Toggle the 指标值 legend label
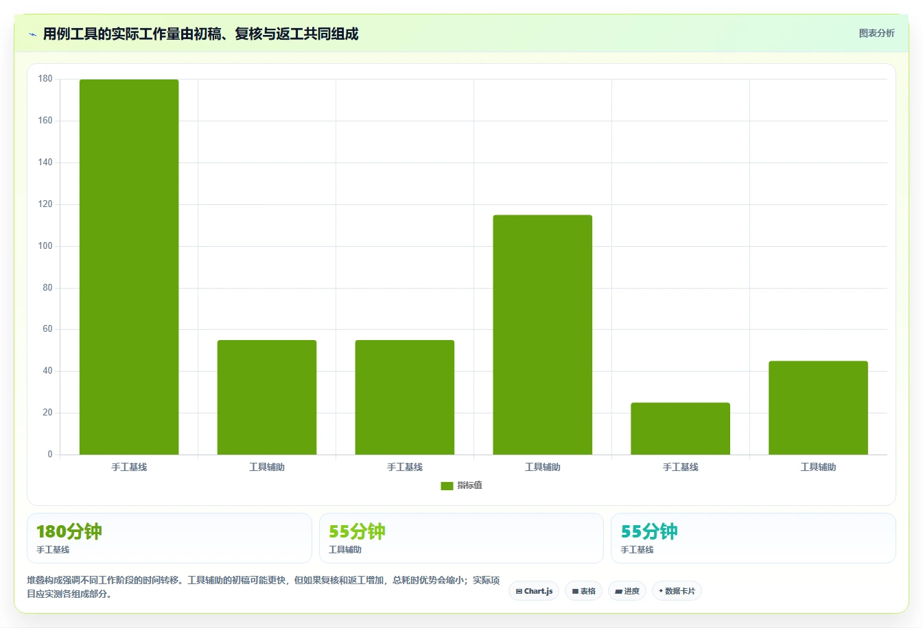 470,485
